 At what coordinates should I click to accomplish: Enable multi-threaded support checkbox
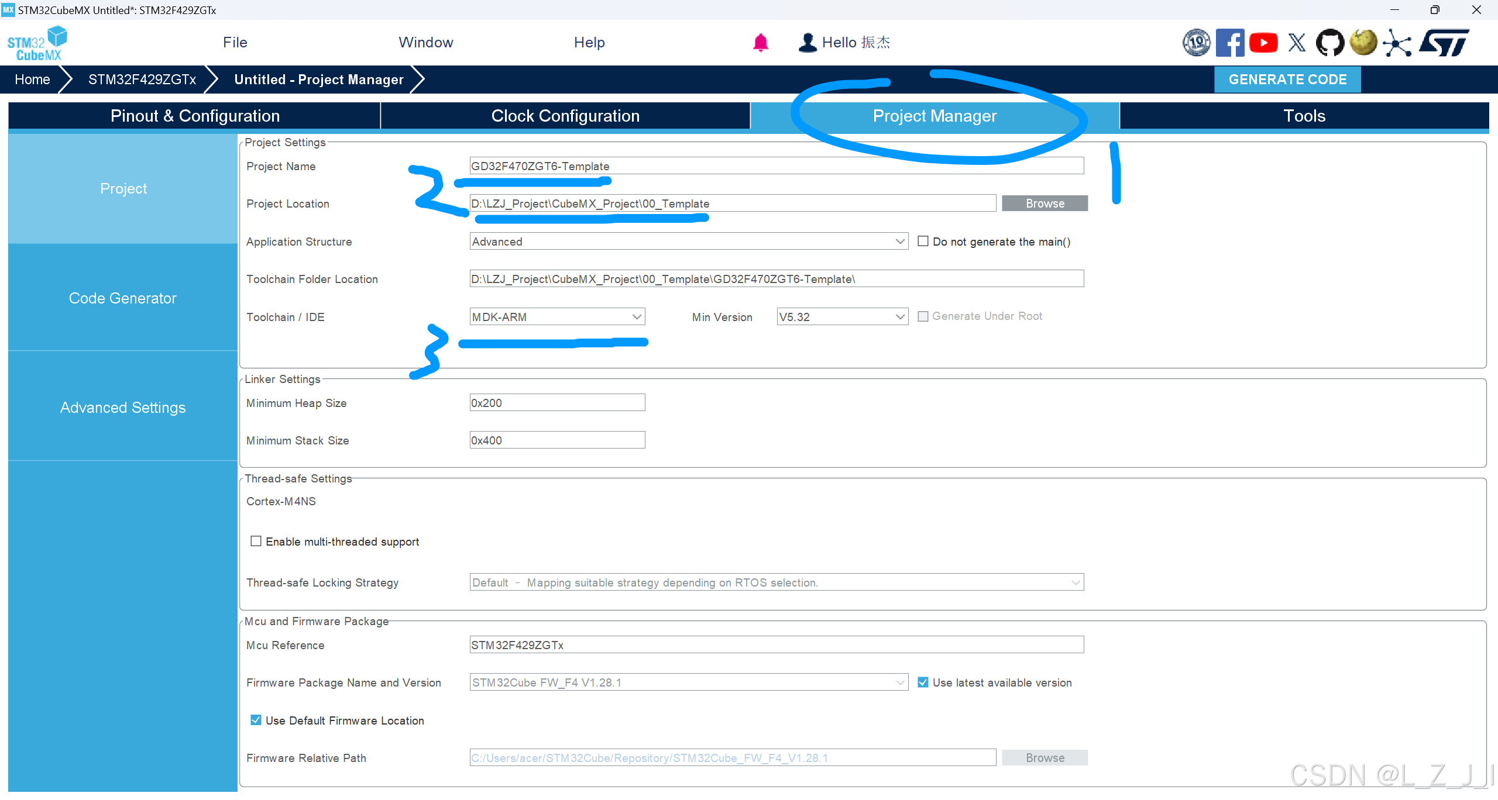tap(256, 541)
